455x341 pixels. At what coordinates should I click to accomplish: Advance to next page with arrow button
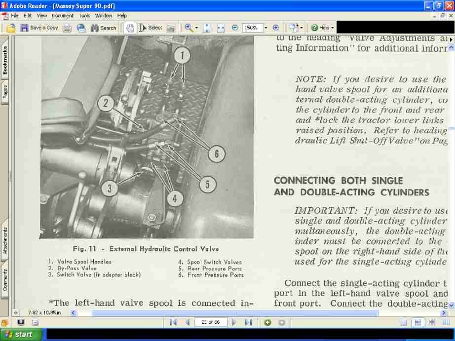[234, 322]
